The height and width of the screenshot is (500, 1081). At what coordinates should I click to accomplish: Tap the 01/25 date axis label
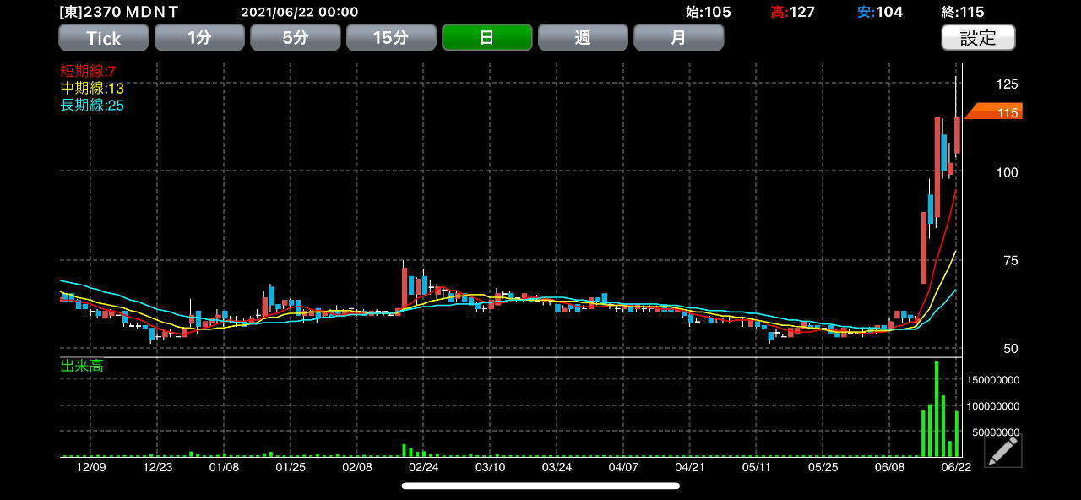pos(291,467)
